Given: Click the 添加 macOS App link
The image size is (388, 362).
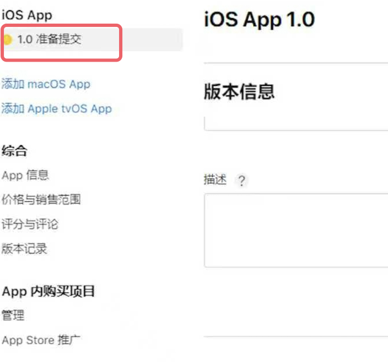Looking at the screenshot, I should (x=46, y=84).
